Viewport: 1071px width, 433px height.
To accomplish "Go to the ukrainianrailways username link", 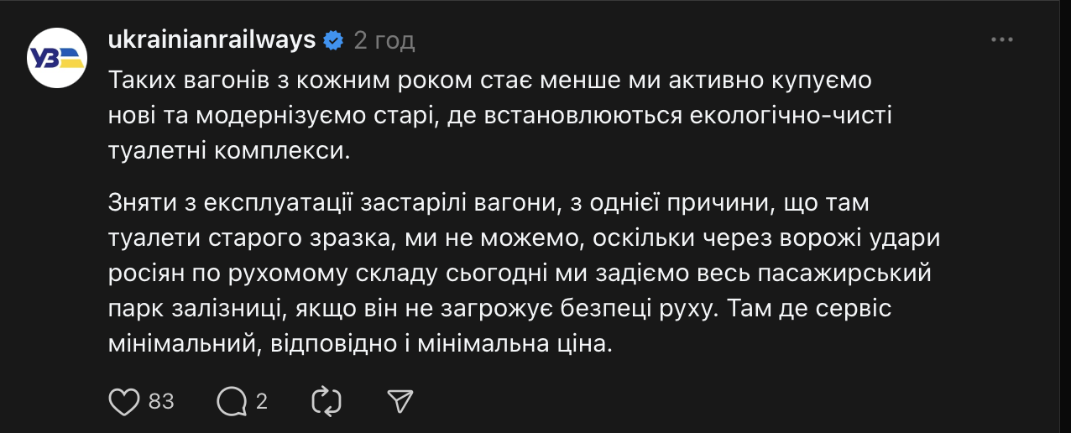I will coord(212,39).
